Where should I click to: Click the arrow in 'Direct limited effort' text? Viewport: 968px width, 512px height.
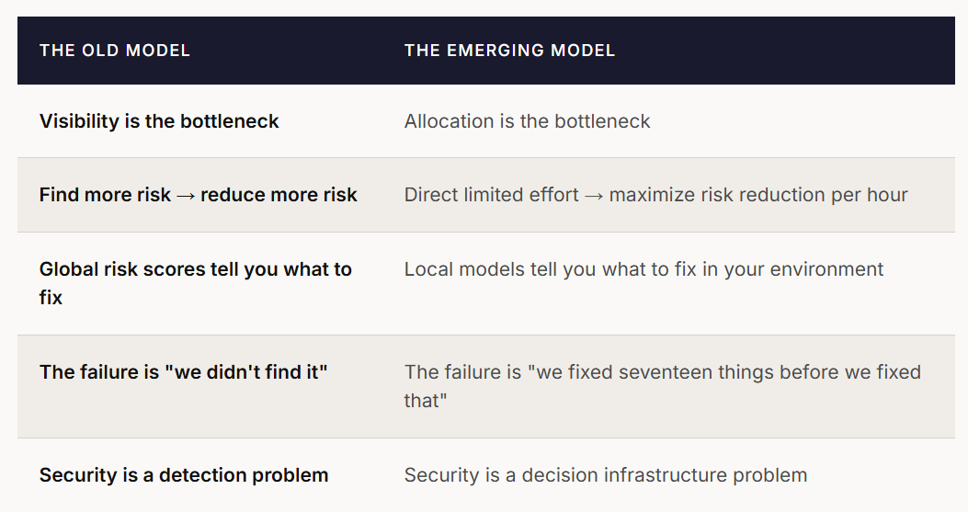pos(594,196)
